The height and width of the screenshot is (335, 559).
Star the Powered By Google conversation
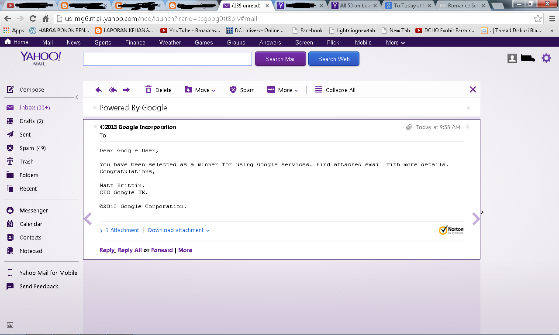tap(468, 108)
